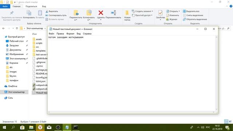Click the Rename icon
233x131 pixels.
113,13
